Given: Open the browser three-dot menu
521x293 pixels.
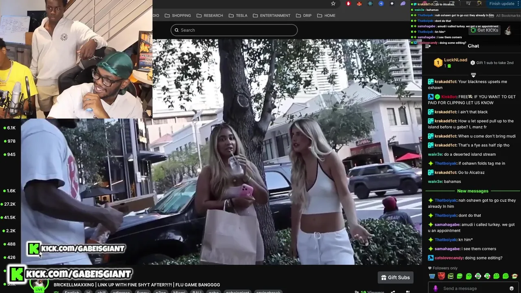Looking at the screenshot, I should (518, 4).
